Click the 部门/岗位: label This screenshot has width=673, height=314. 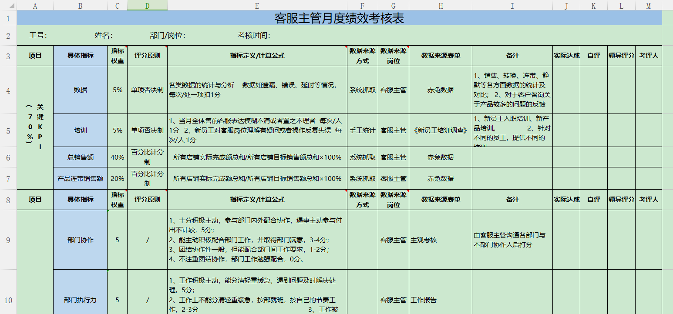(x=167, y=36)
